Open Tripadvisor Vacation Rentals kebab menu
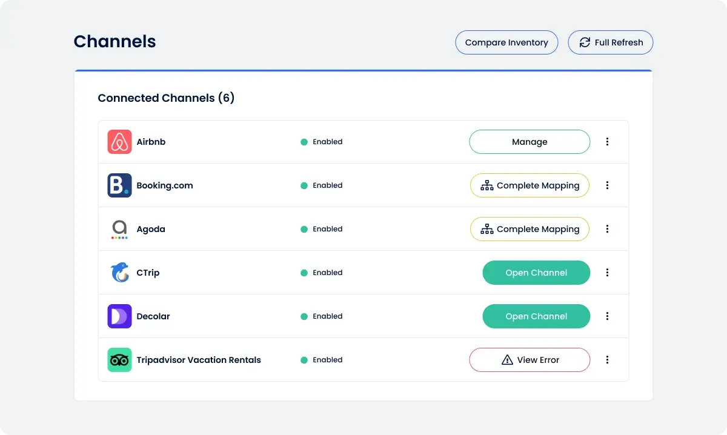This screenshot has width=727, height=435. tap(607, 360)
